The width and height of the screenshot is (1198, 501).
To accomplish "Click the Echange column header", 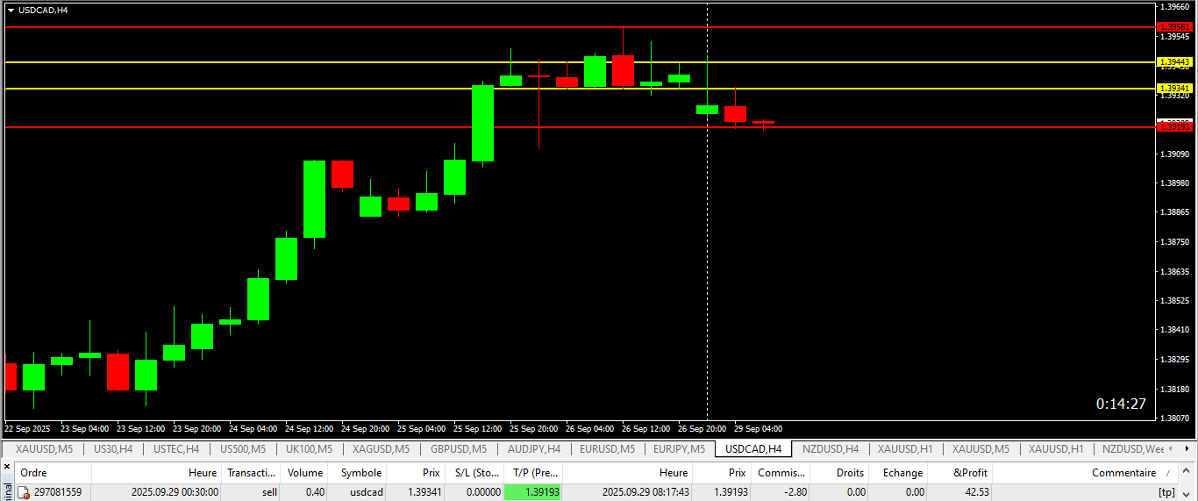I will 898,472.
